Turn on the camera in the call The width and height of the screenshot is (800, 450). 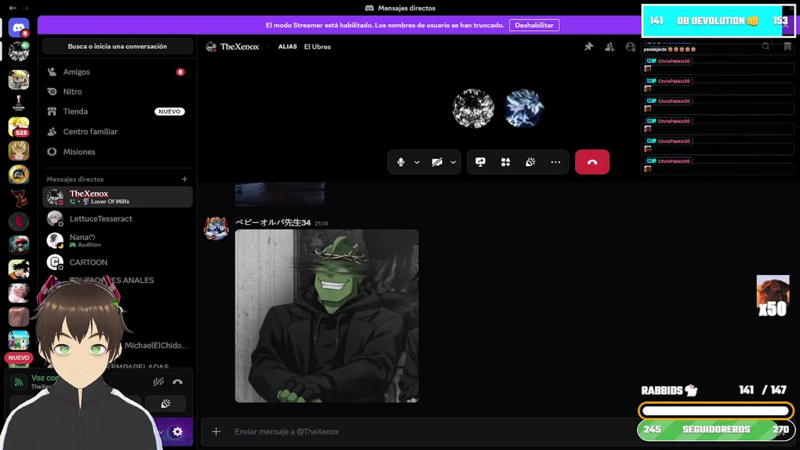pyautogui.click(x=437, y=162)
